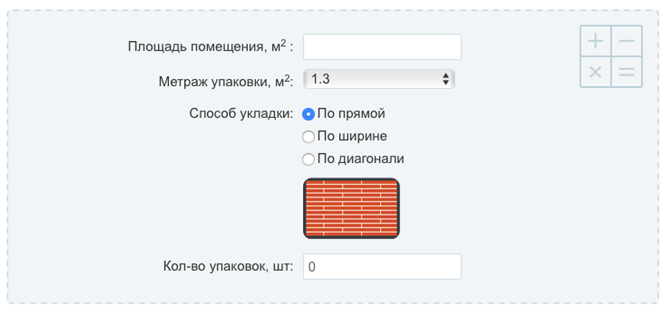
Task: Click the По прямой label text
Action: pyautogui.click(x=352, y=114)
